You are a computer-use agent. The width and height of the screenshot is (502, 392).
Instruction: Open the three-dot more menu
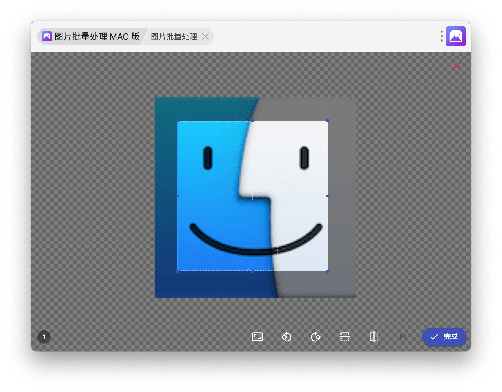(441, 36)
